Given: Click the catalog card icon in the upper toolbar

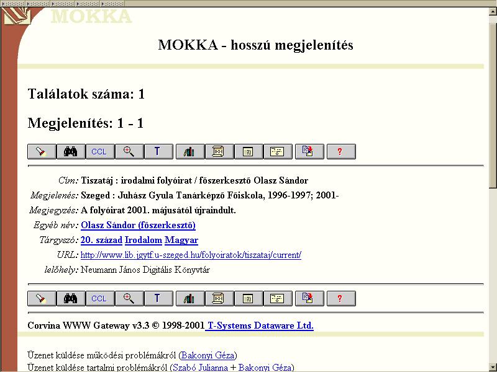Looking at the screenshot, I should click(278, 151).
